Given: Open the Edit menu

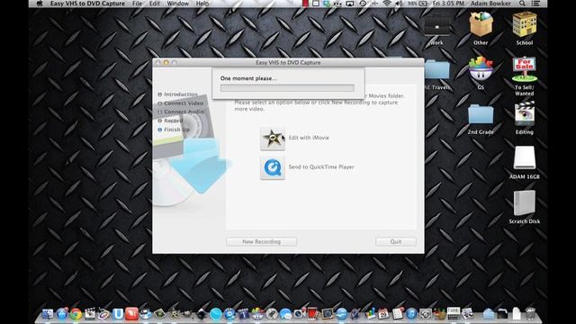Looking at the screenshot, I should [x=155, y=4].
